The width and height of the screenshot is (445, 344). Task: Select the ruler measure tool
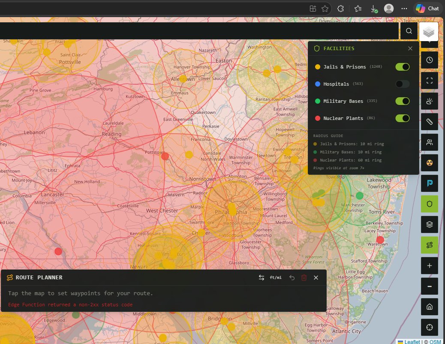[x=430, y=122]
